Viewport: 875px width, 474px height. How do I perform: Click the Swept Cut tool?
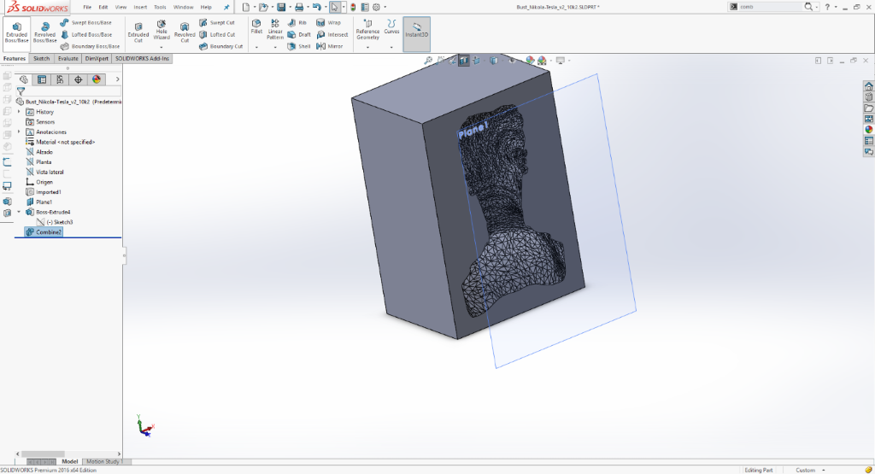[x=217, y=23]
